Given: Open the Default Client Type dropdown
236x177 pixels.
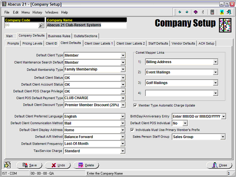Looking at the screenshot, I should tap(123, 55).
